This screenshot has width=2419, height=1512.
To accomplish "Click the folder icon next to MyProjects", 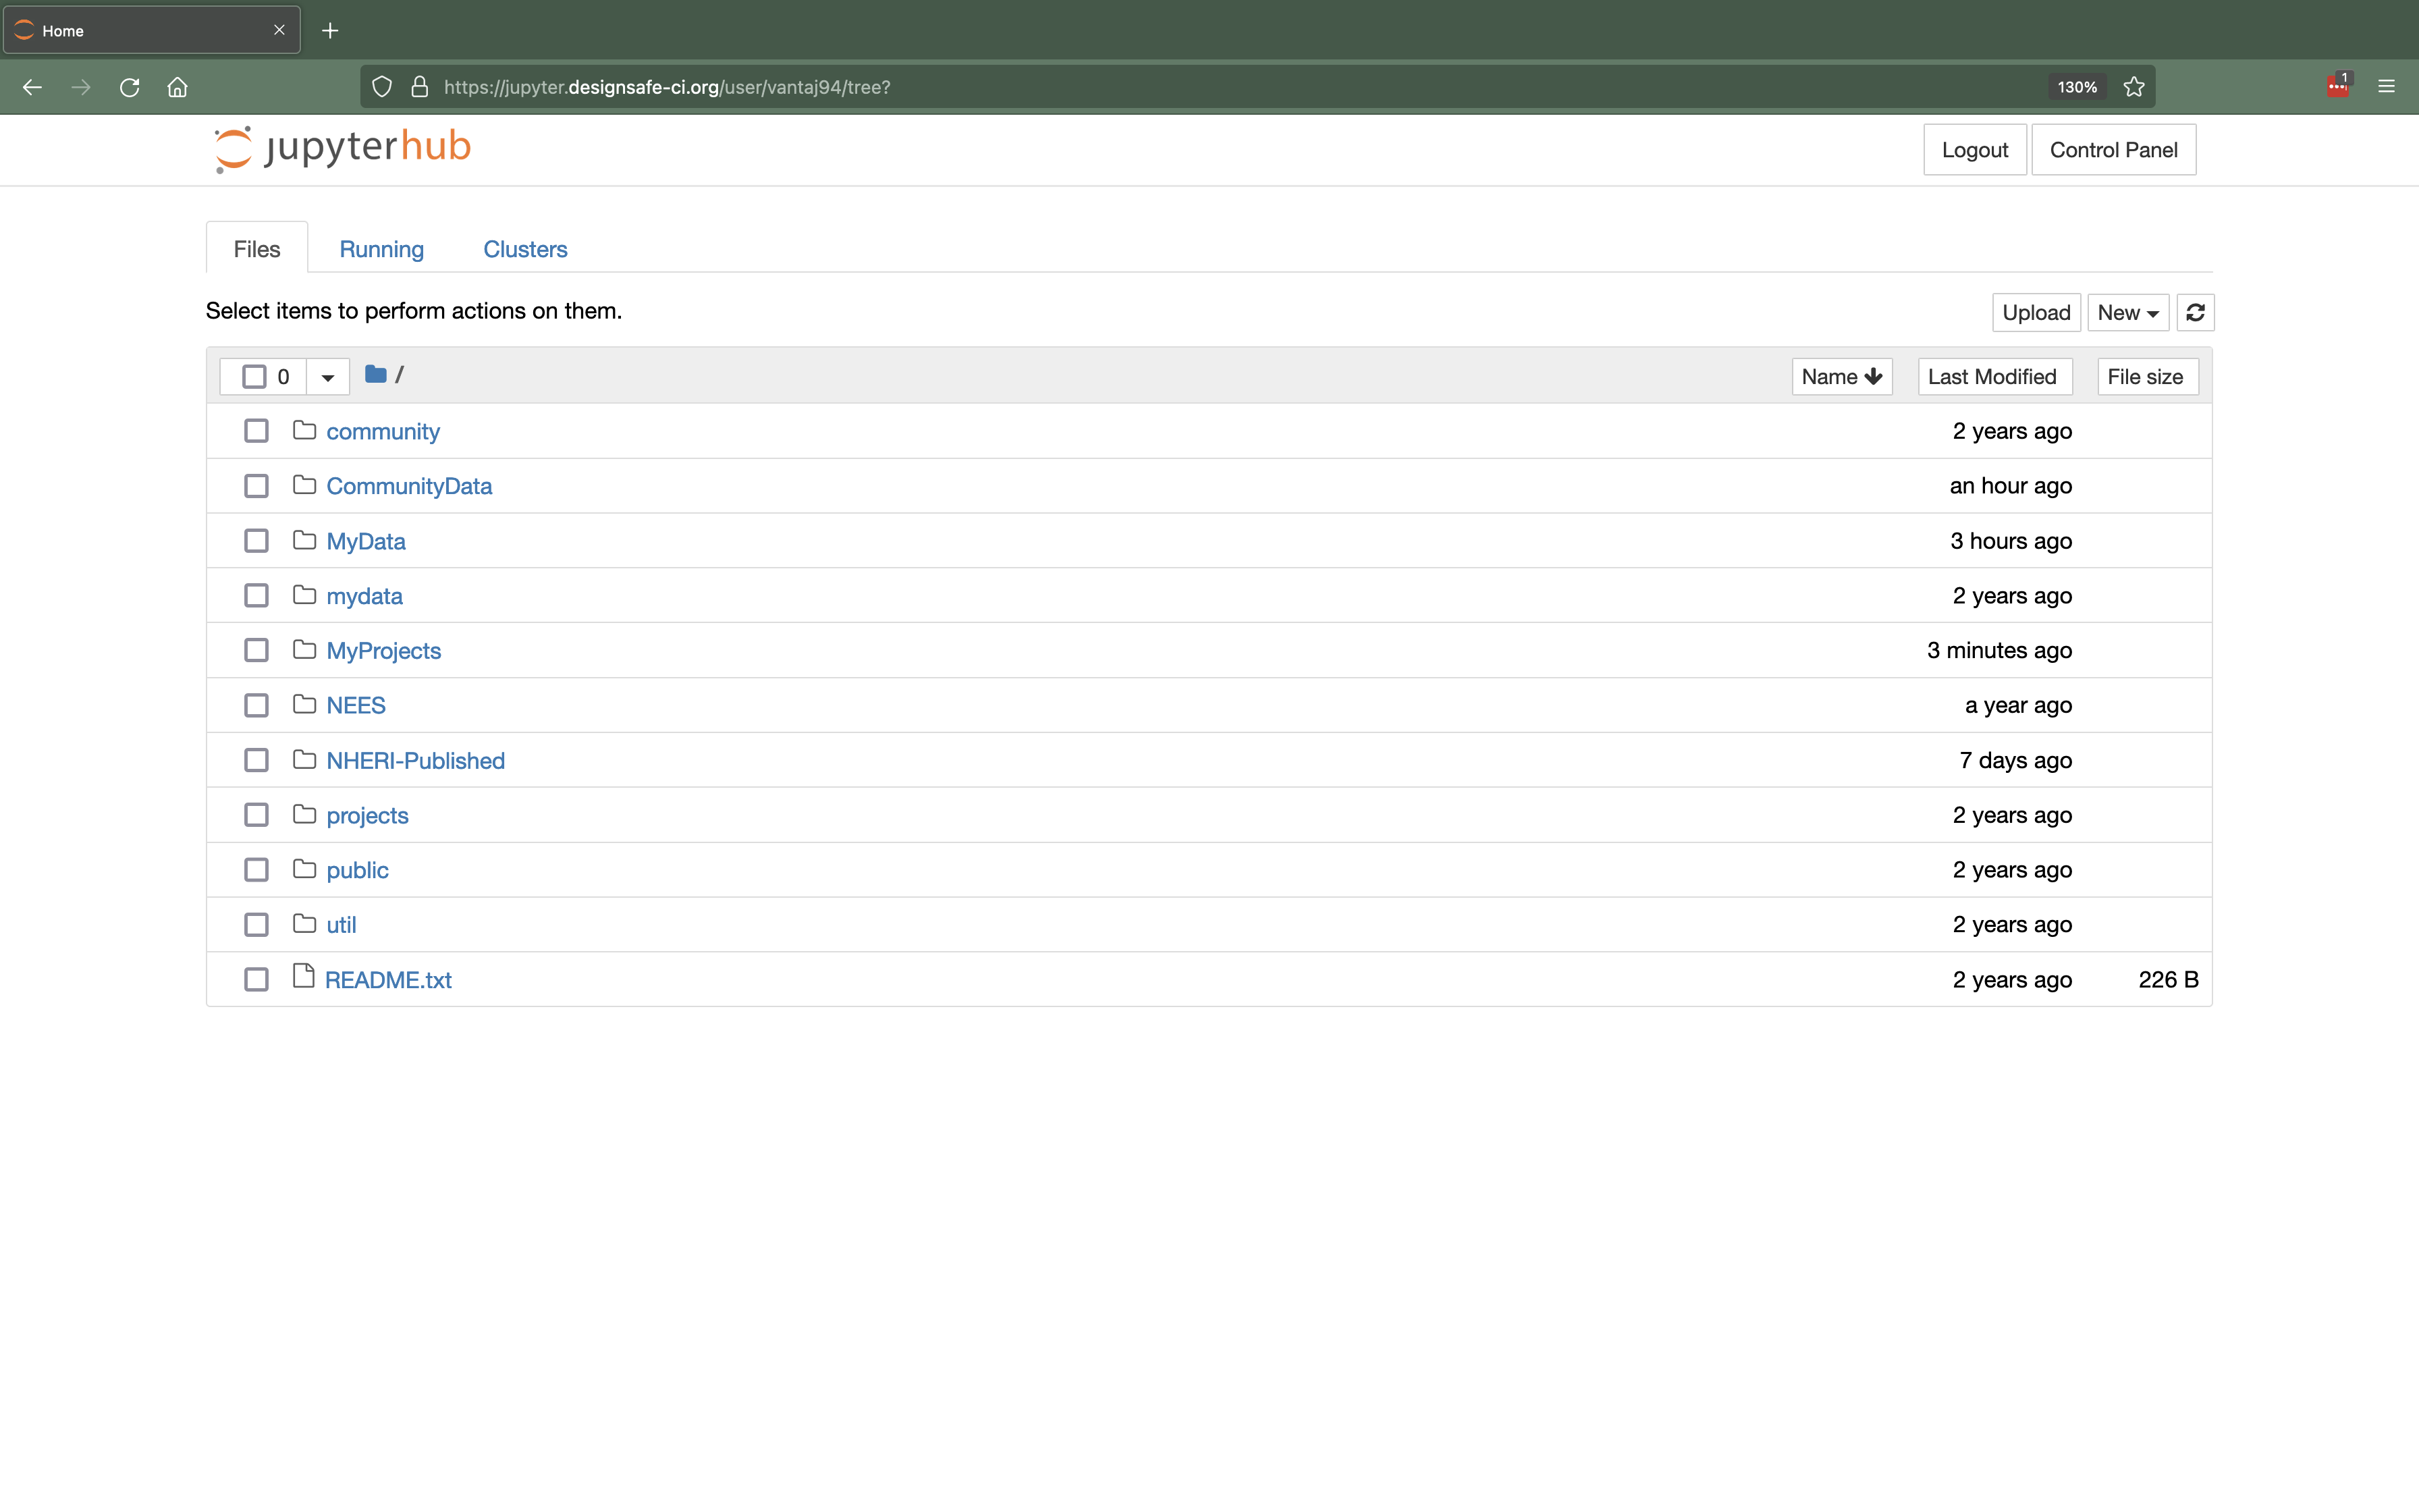I will coord(304,649).
